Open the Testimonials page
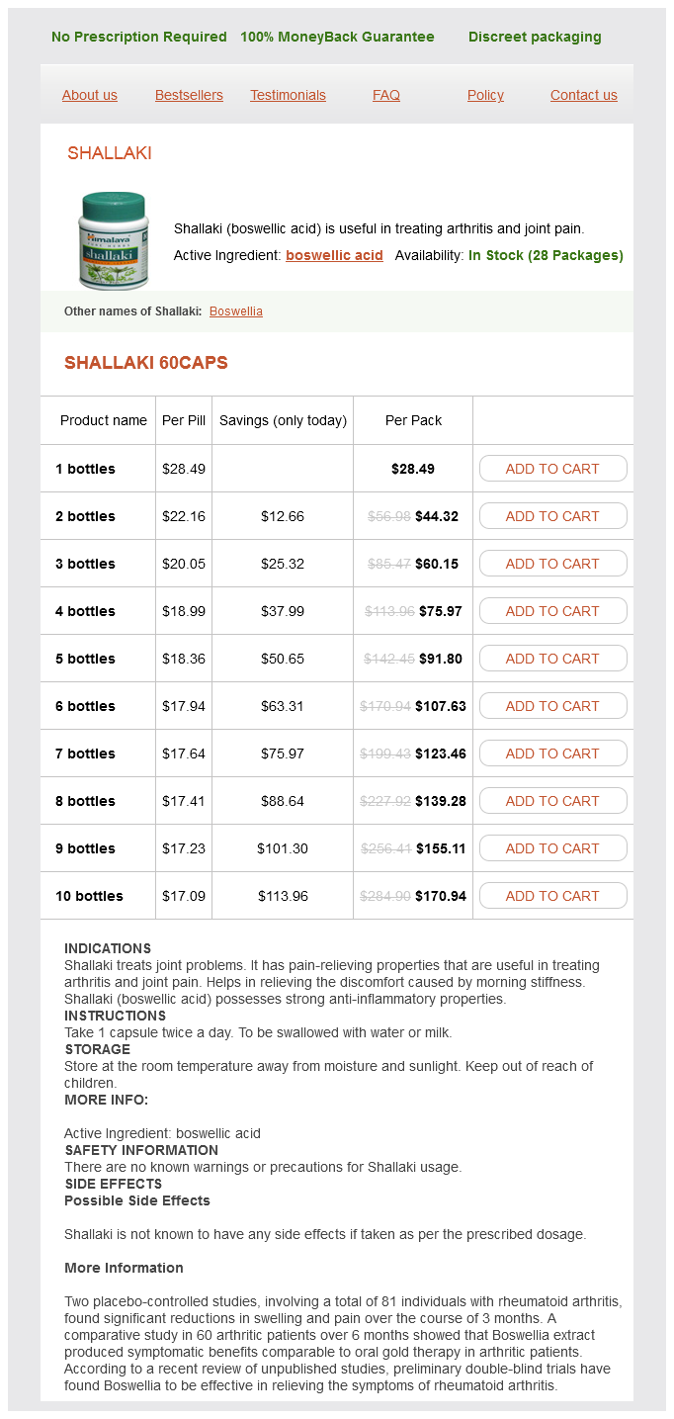 point(288,95)
